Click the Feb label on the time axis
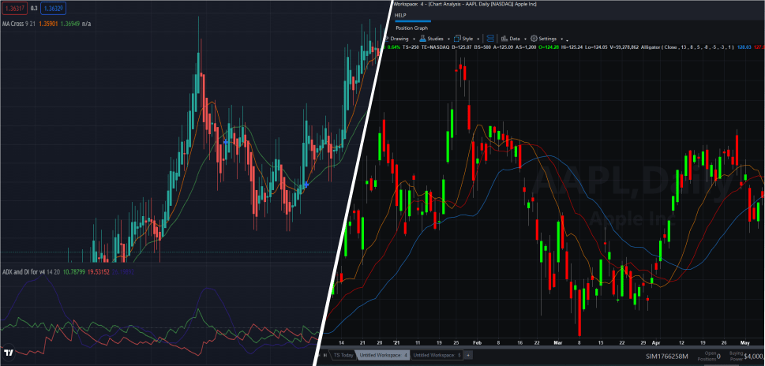Image resolution: width=765 pixels, height=366 pixels. [x=477, y=342]
